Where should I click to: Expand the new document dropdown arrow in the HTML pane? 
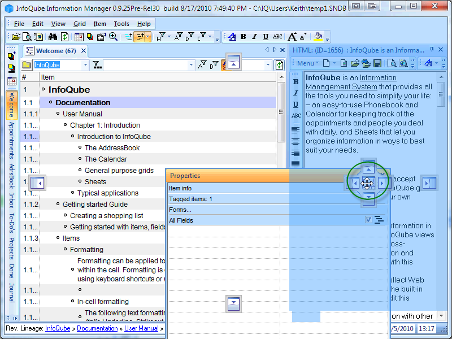[334, 63]
